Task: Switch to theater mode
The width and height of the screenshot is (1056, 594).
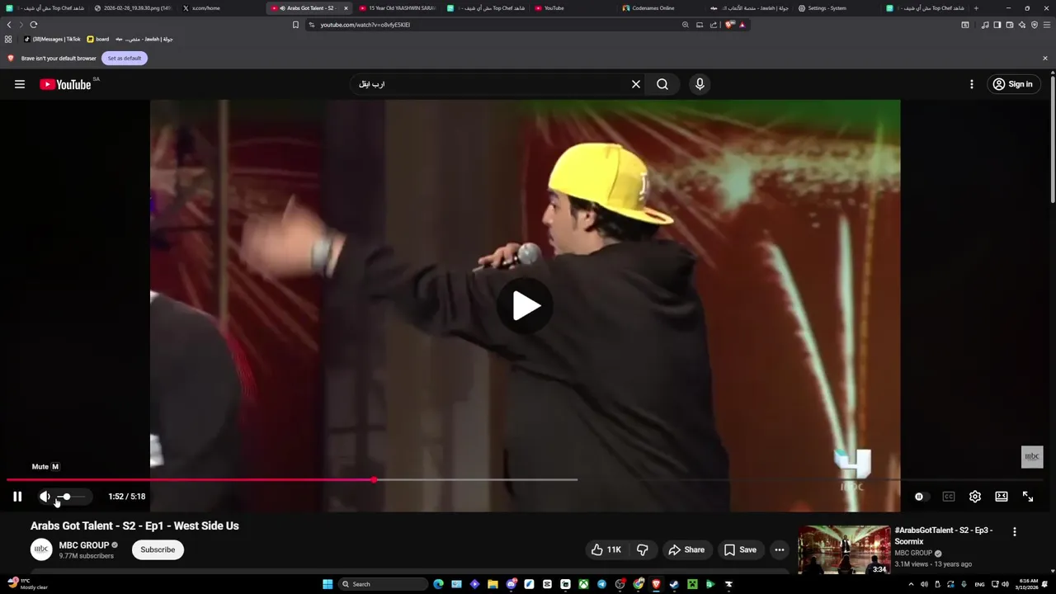Action: 1002,497
